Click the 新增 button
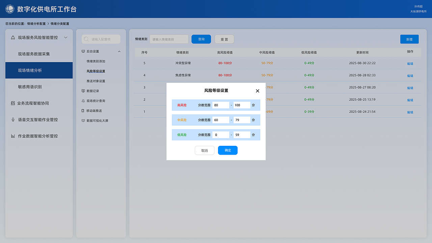 (x=409, y=39)
